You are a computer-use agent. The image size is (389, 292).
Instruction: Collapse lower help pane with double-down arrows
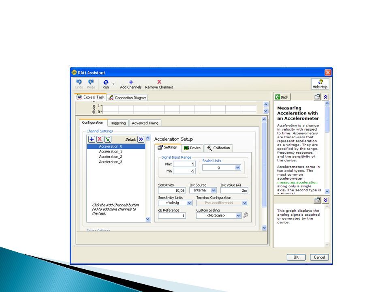coord(326,200)
